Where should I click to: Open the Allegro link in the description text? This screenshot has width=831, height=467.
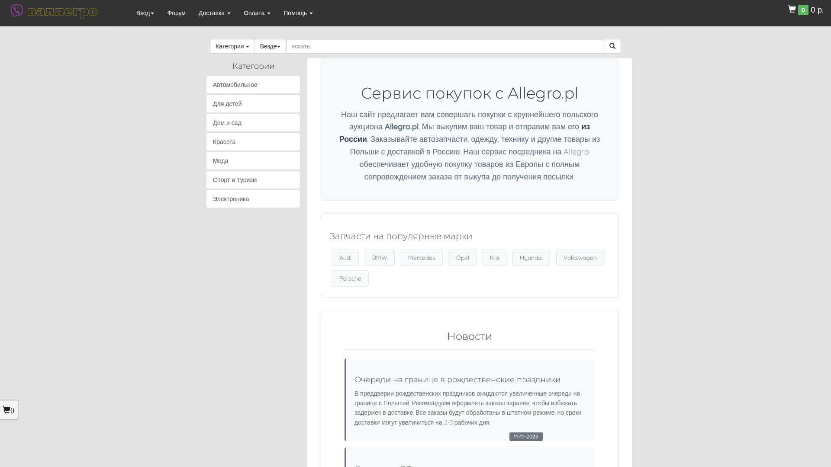pyautogui.click(x=576, y=152)
